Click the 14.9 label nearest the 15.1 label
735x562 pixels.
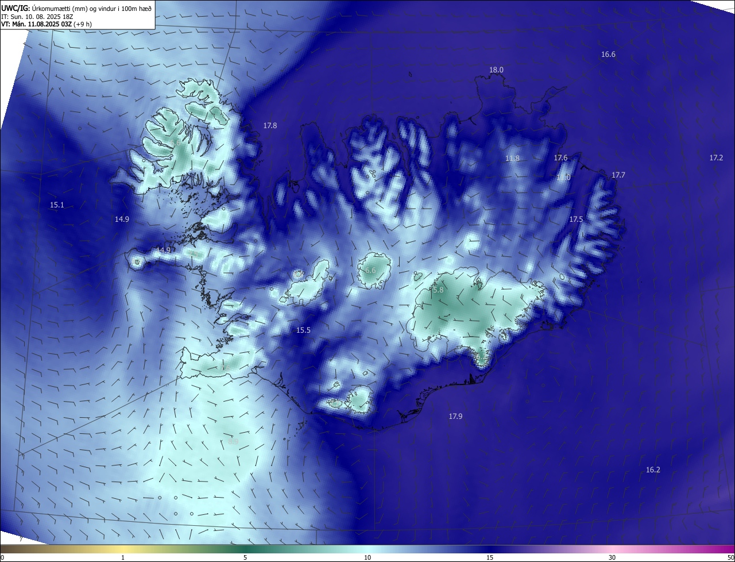pyautogui.click(x=122, y=219)
